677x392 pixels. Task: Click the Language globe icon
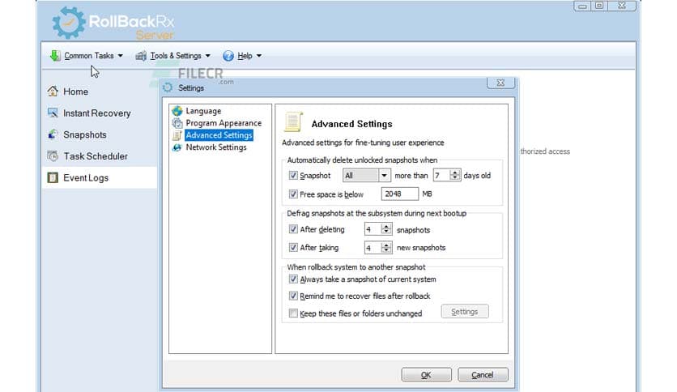(x=177, y=111)
